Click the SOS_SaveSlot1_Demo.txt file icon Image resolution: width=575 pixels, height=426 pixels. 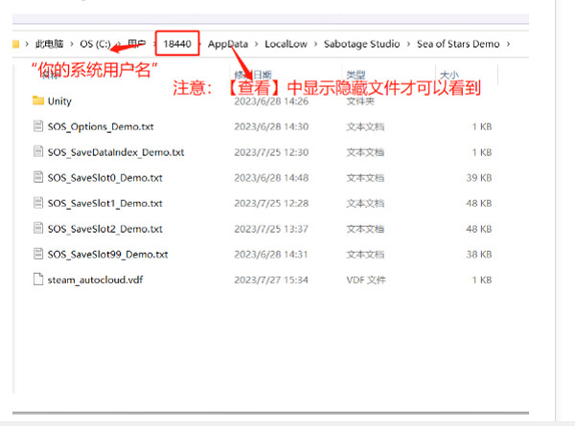(38, 203)
